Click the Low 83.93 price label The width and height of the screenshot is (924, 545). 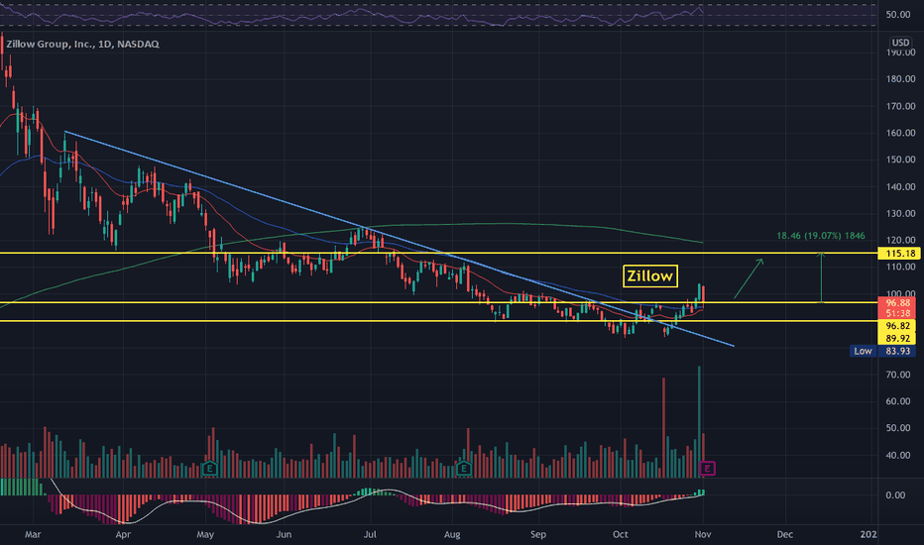point(882,351)
